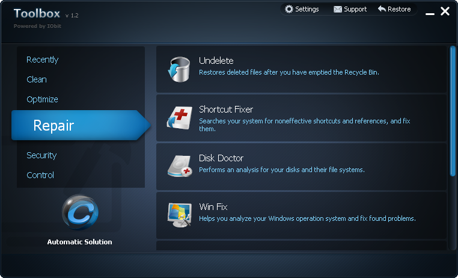
Task: Click the Restore arrow icon
Action: [x=382, y=9]
